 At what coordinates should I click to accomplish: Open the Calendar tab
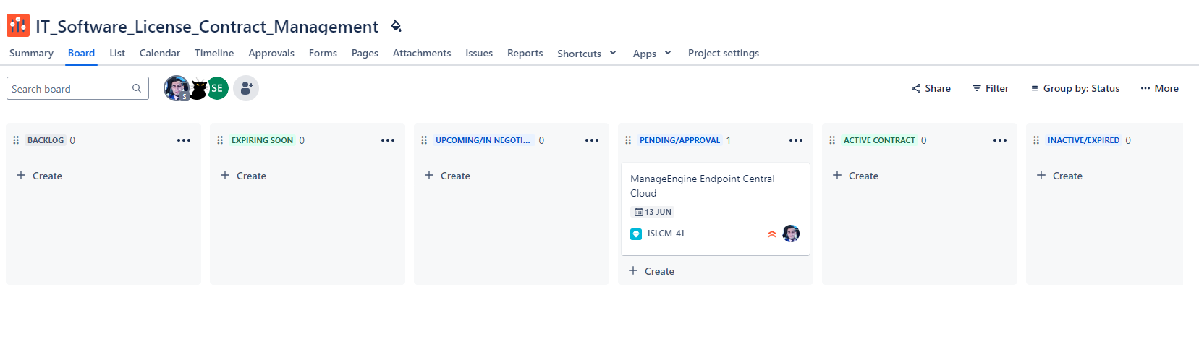pyautogui.click(x=160, y=53)
